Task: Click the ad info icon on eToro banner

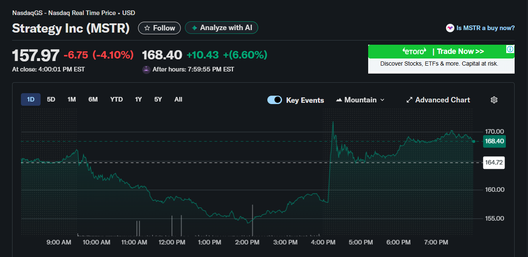Action: click(510, 49)
